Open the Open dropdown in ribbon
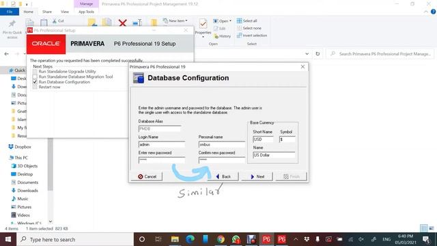This screenshot has height=246, width=437. click(x=222, y=21)
